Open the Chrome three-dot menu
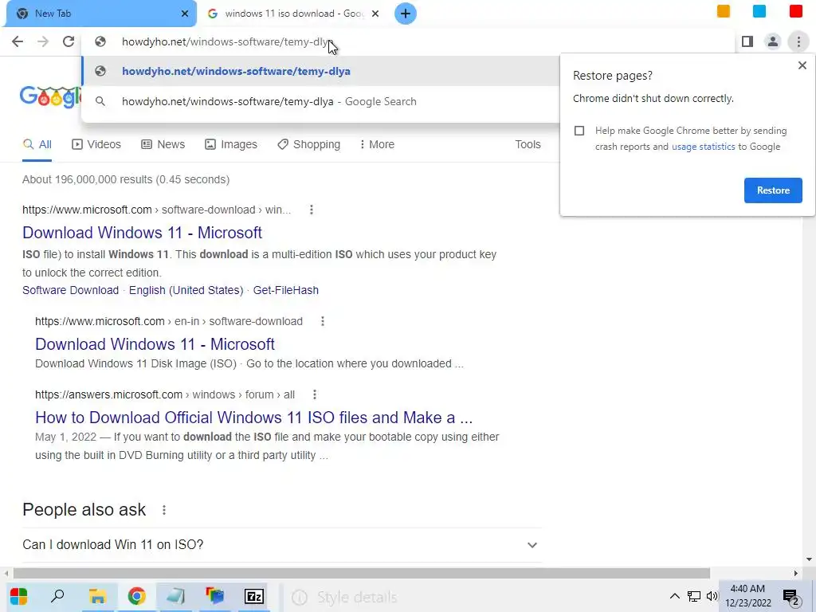This screenshot has height=612, width=816. [x=798, y=41]
